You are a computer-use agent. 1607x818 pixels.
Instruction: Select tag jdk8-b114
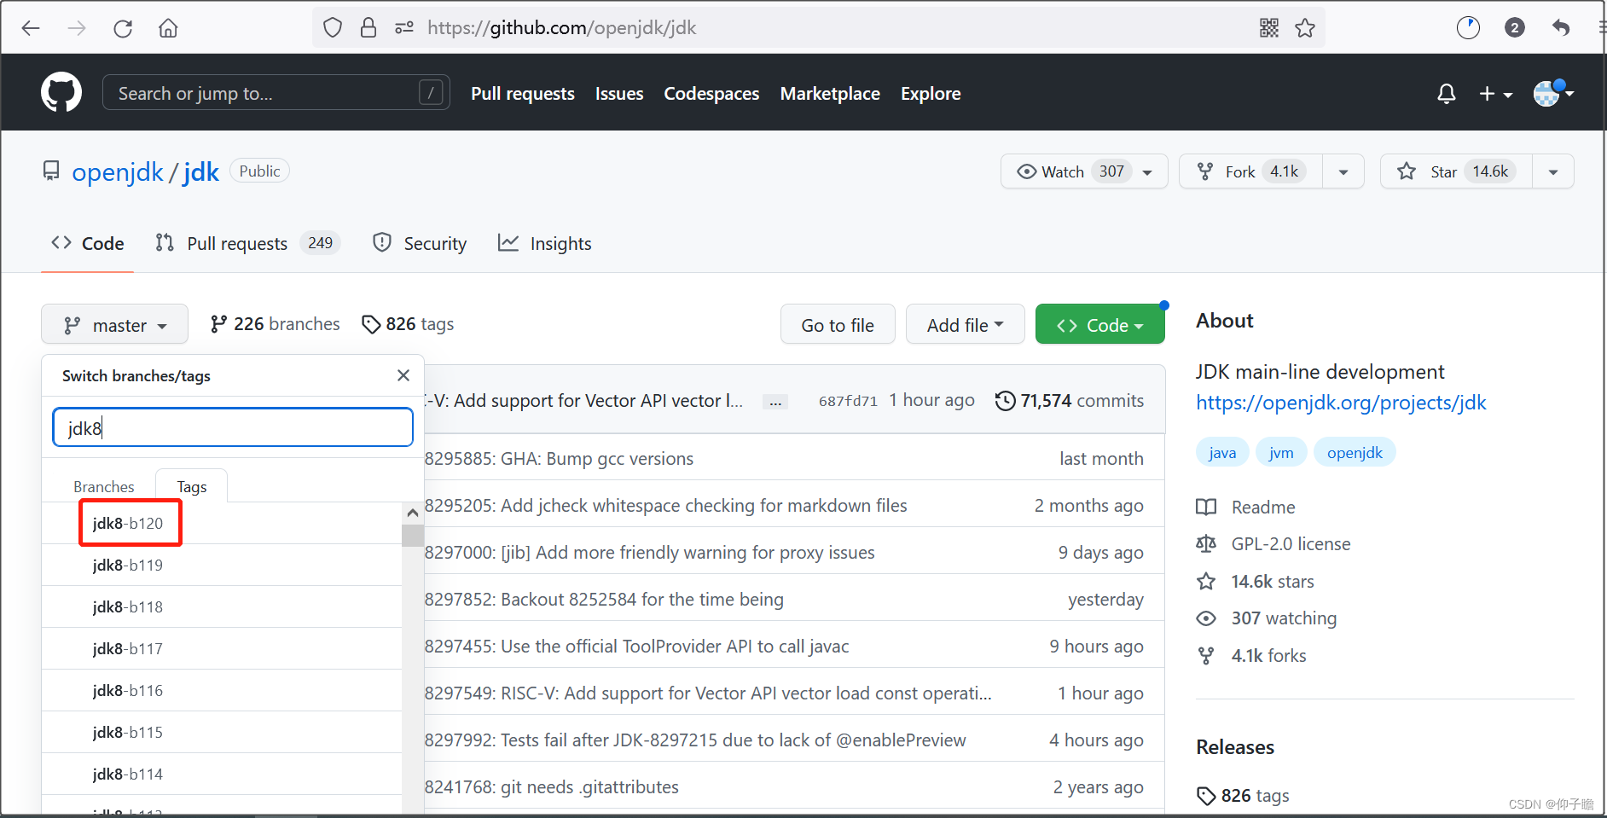click(222, 774)
